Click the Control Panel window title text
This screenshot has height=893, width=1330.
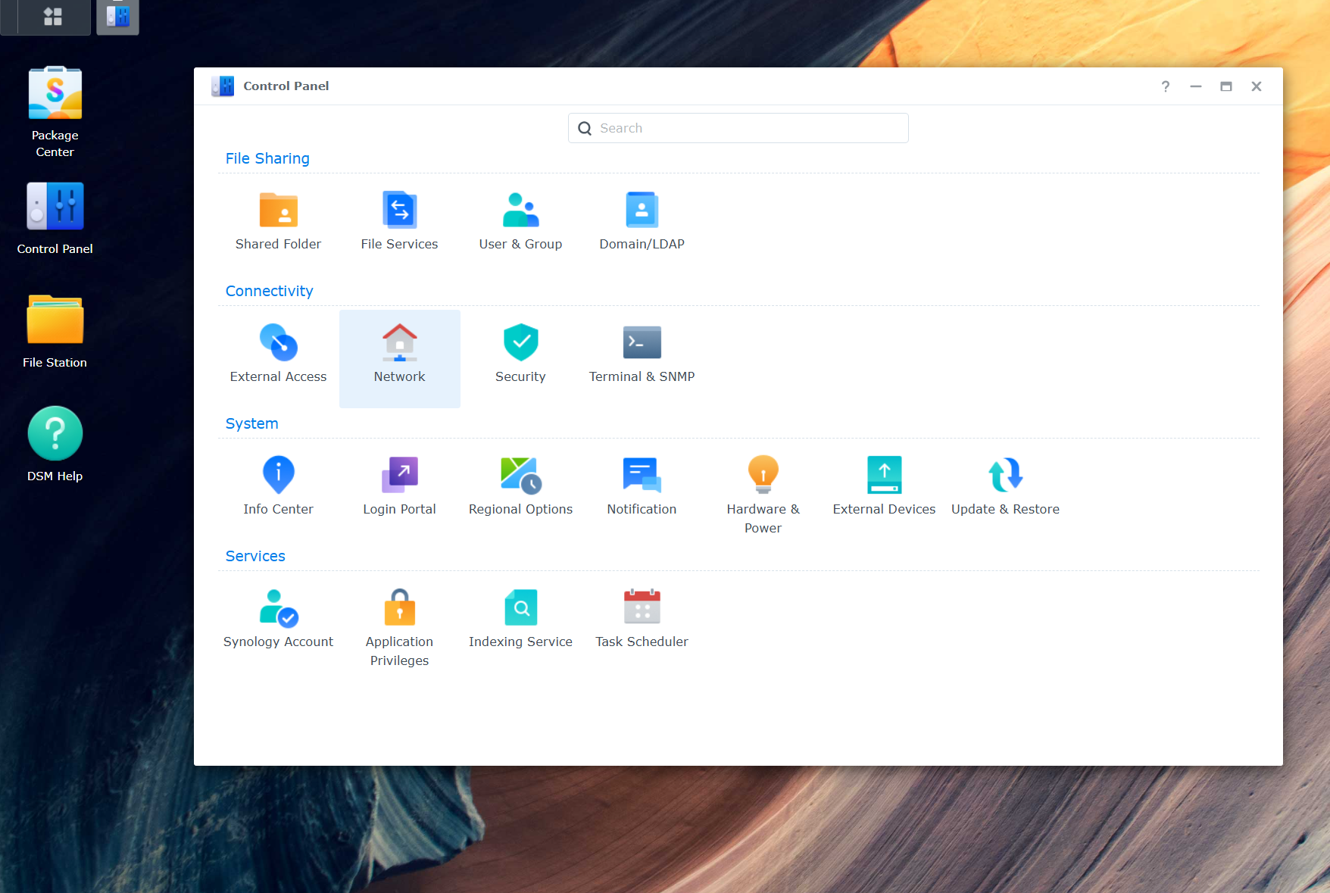286,86
